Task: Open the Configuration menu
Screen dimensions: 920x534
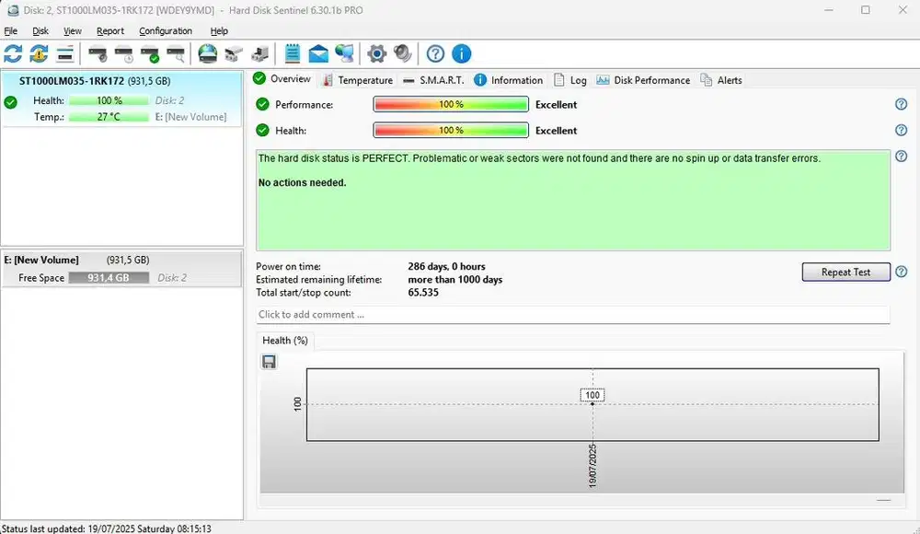Action: coord(166,30)
